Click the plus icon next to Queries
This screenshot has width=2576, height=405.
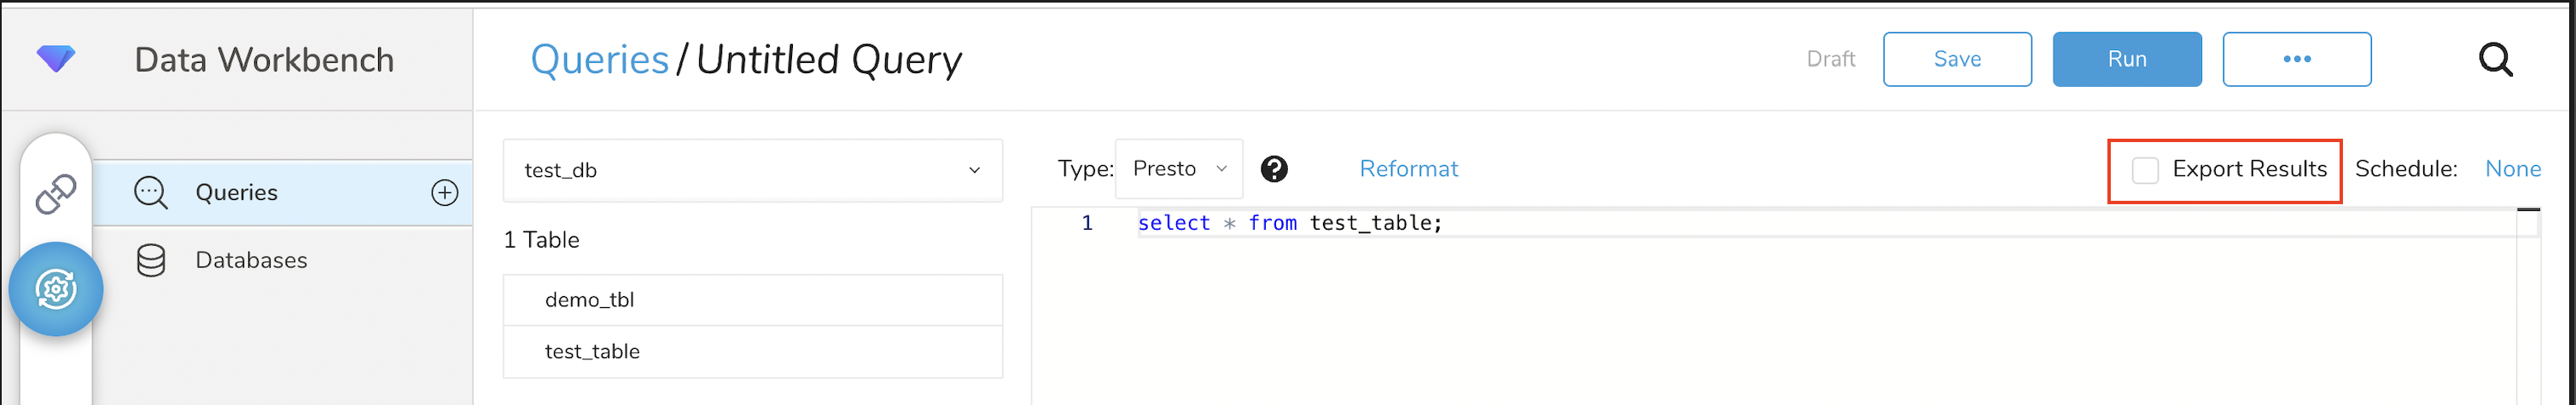point(445,192)
